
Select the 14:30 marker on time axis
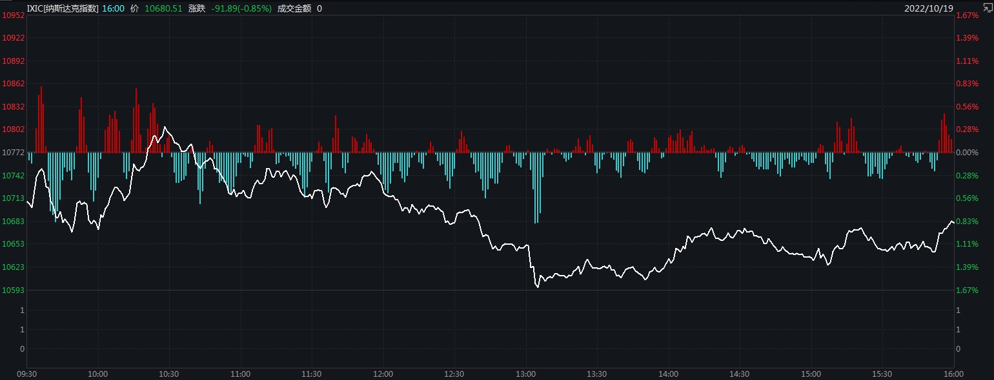point(739,374)
